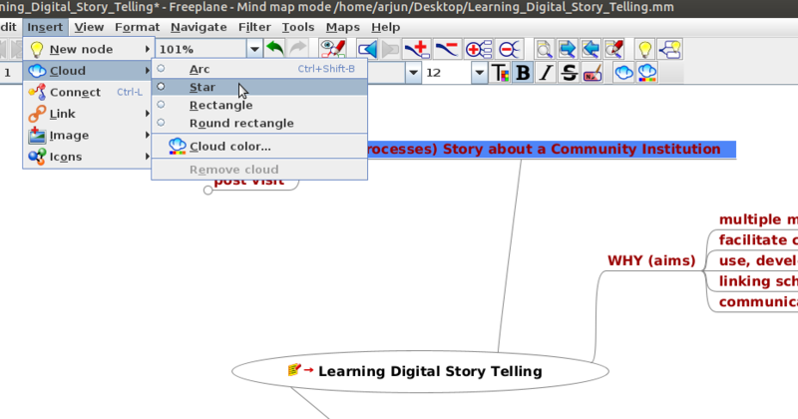The image size is (798, 419).
Task: Click Find previous arrow icon
Action: coord(591,50)
